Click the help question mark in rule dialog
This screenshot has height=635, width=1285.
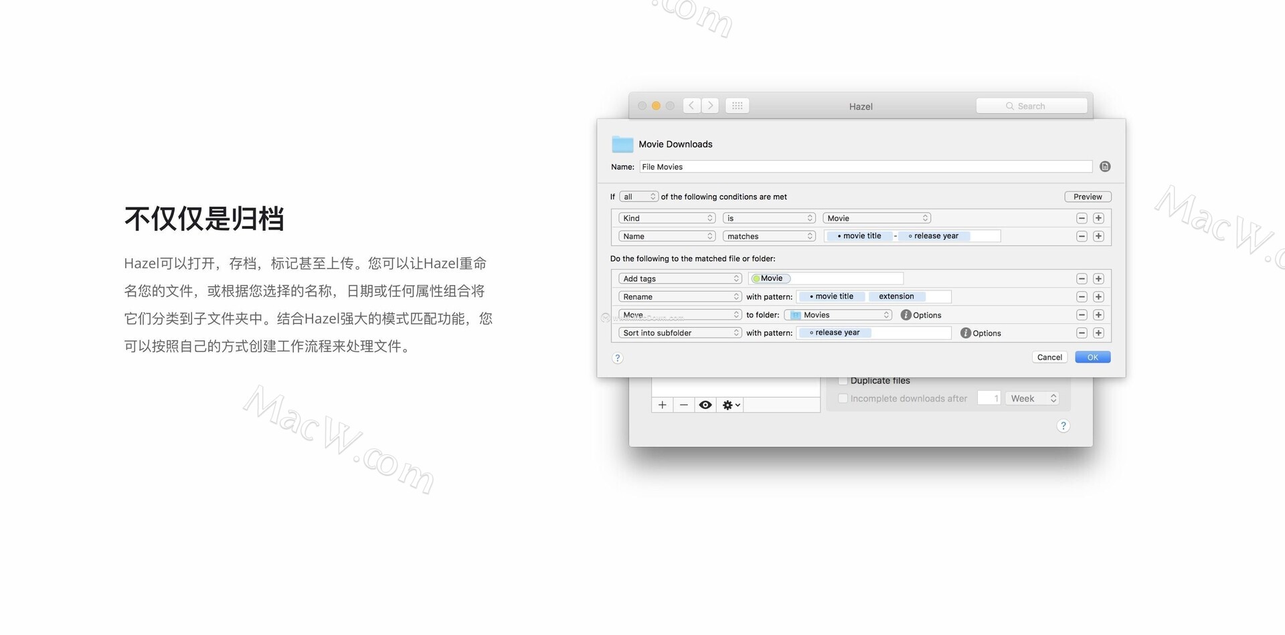point(618,358)
